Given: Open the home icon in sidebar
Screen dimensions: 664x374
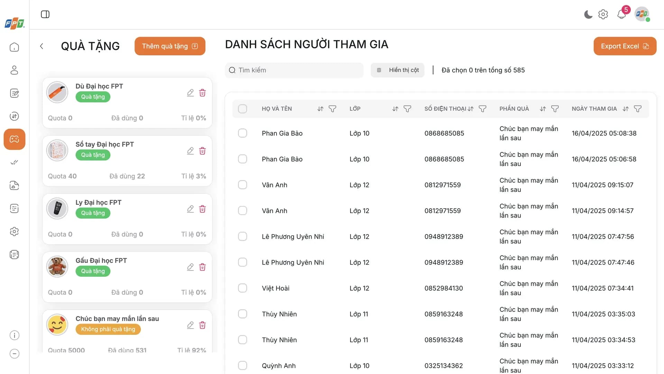Looking at the screenshot, I should pyautogui.click(x=14, y=47).
